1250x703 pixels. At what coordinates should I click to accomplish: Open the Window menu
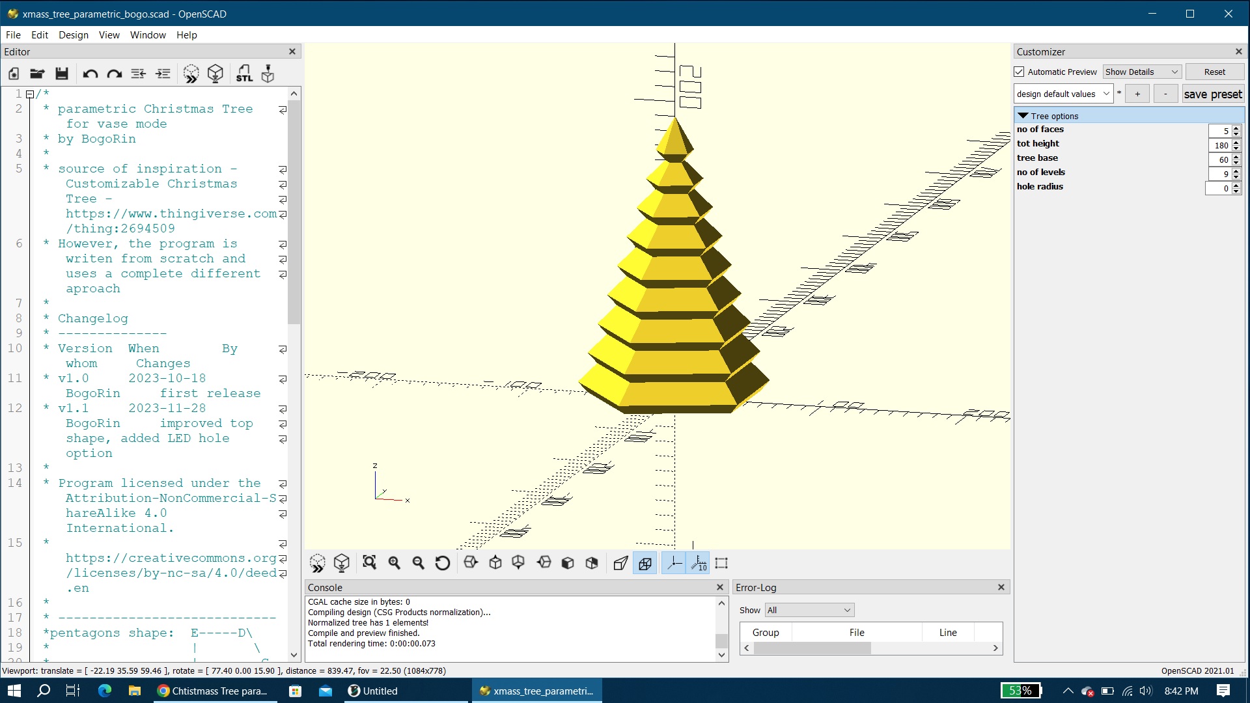tap(147, 34)
